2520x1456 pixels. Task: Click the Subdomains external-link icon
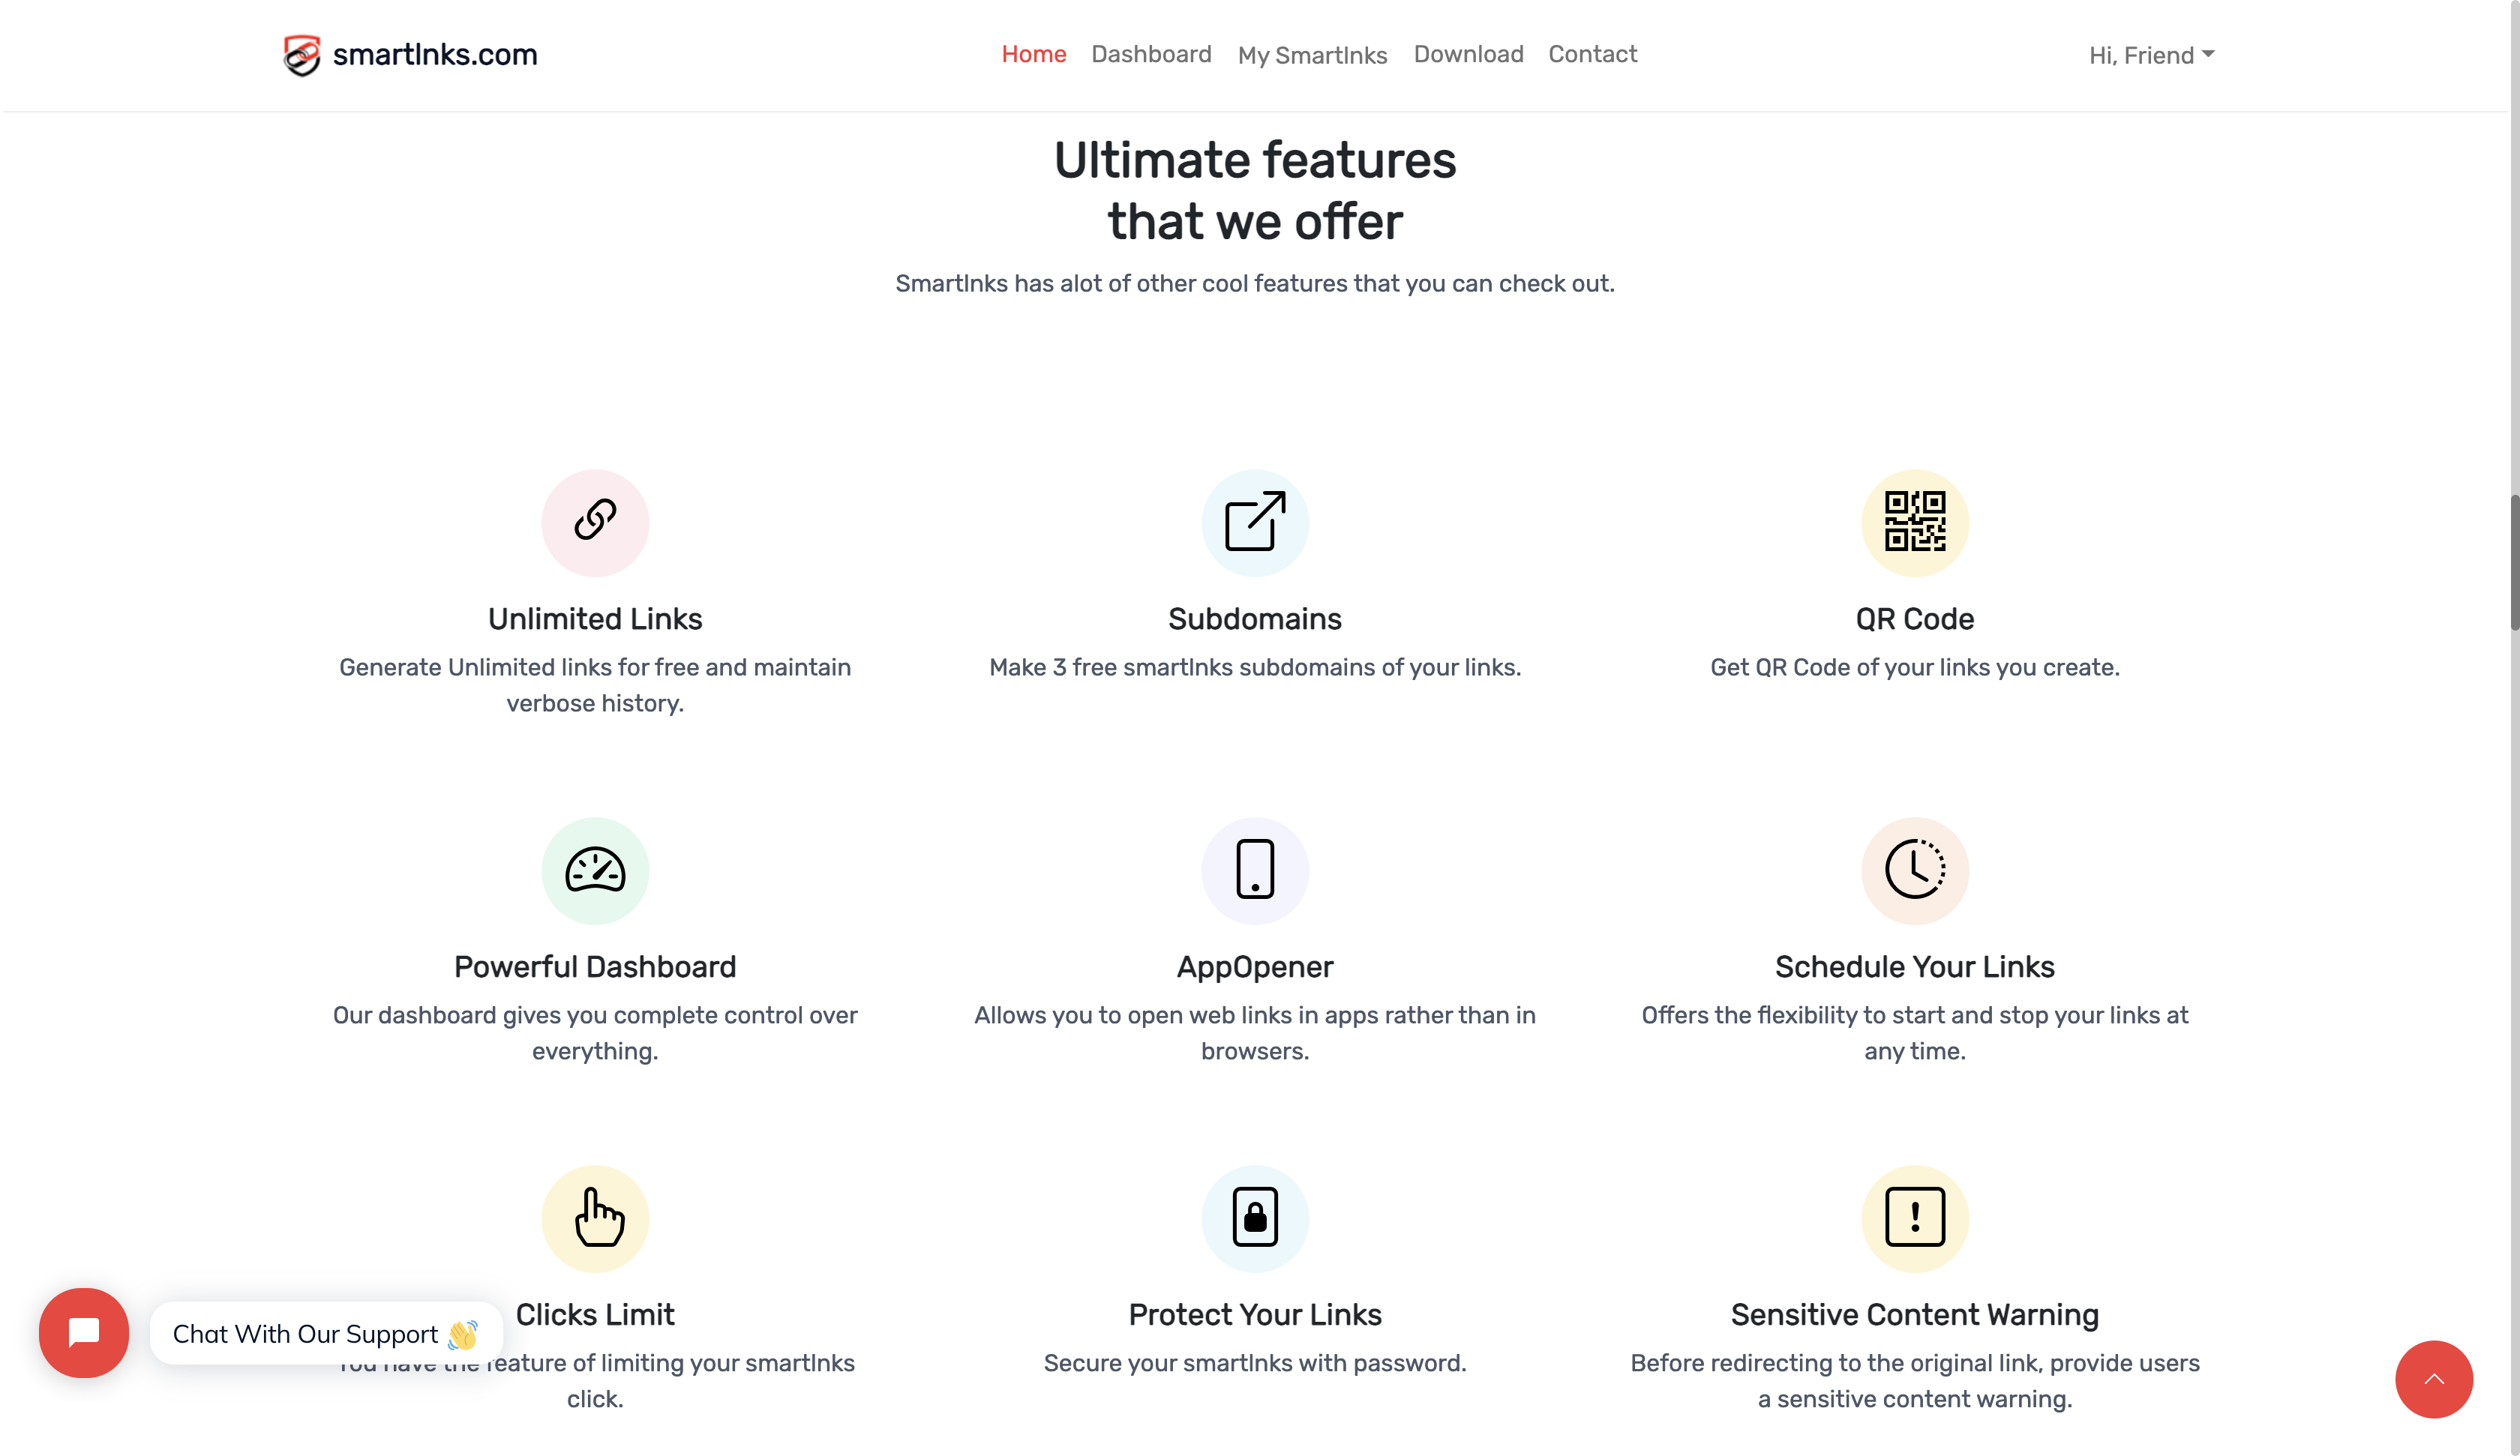1255,522
